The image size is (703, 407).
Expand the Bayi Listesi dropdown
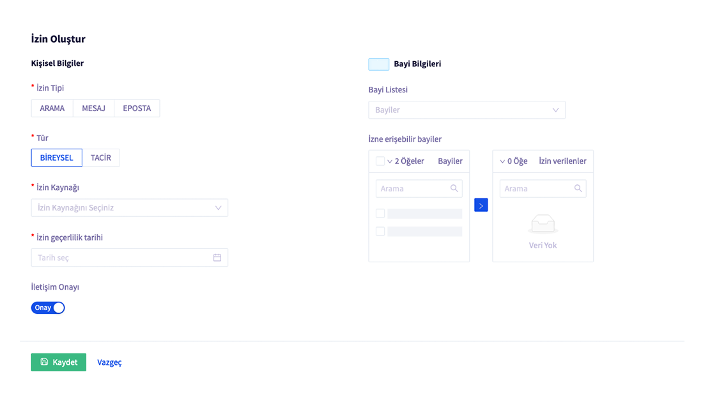pos(467,110)
